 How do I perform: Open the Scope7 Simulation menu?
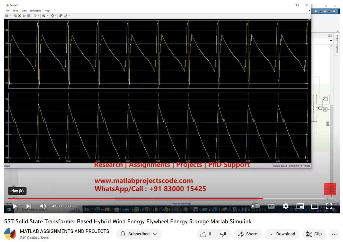[x=36, y=11]
